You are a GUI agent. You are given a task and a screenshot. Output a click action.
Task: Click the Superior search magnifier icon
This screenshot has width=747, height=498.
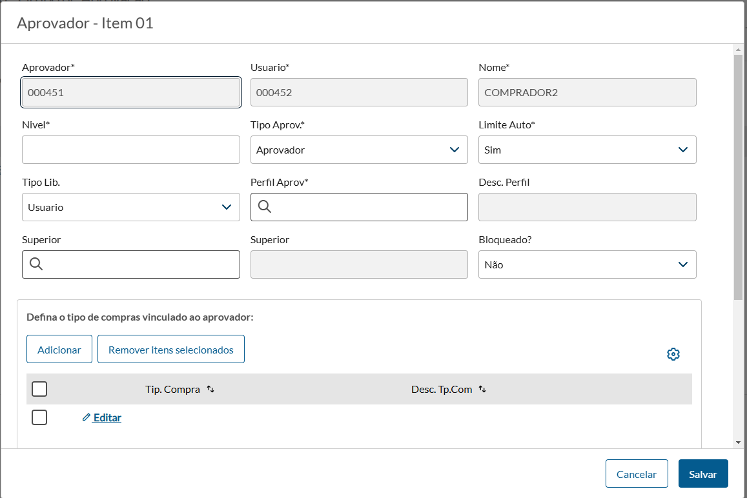[x=36, y=264]
